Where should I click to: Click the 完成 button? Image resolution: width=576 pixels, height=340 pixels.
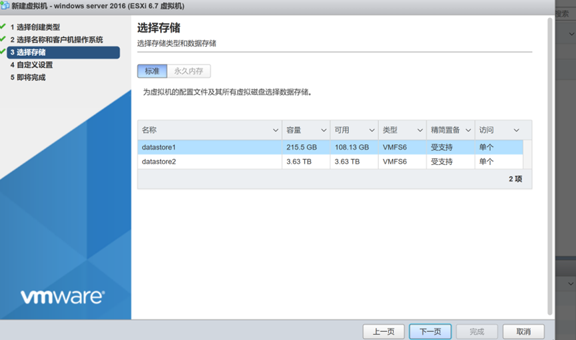[477, 331]
